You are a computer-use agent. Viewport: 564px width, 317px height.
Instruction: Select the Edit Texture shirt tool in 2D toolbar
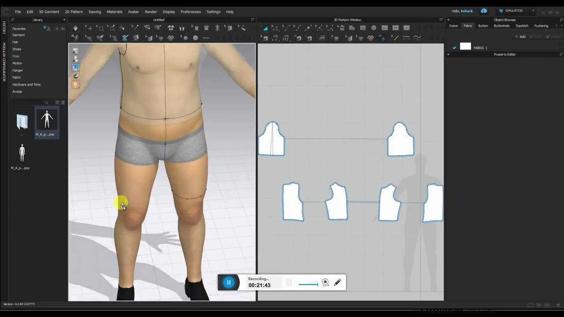[x=336, y=38]
